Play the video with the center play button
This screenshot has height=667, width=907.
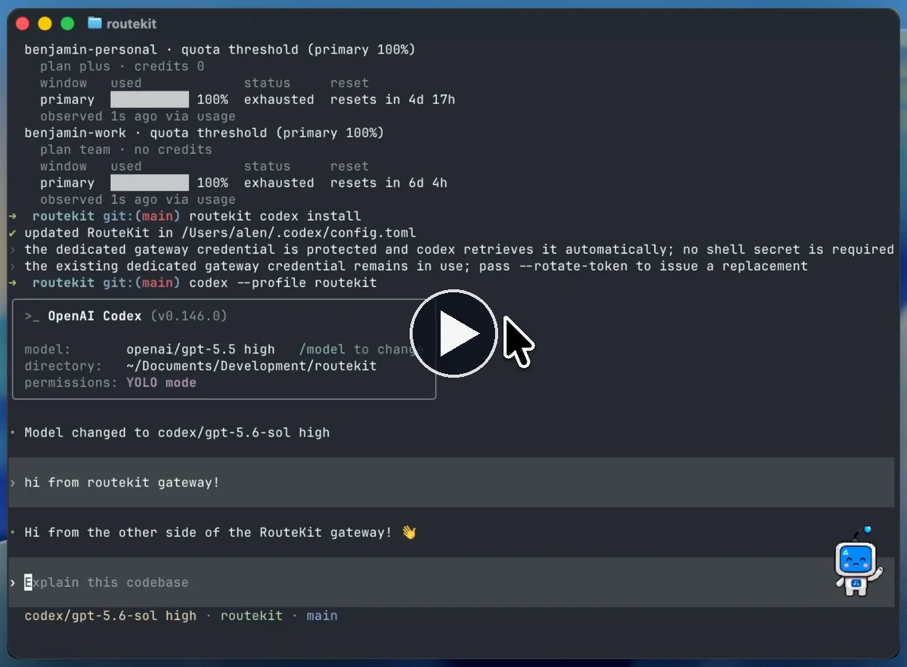[x=453, y=333]
